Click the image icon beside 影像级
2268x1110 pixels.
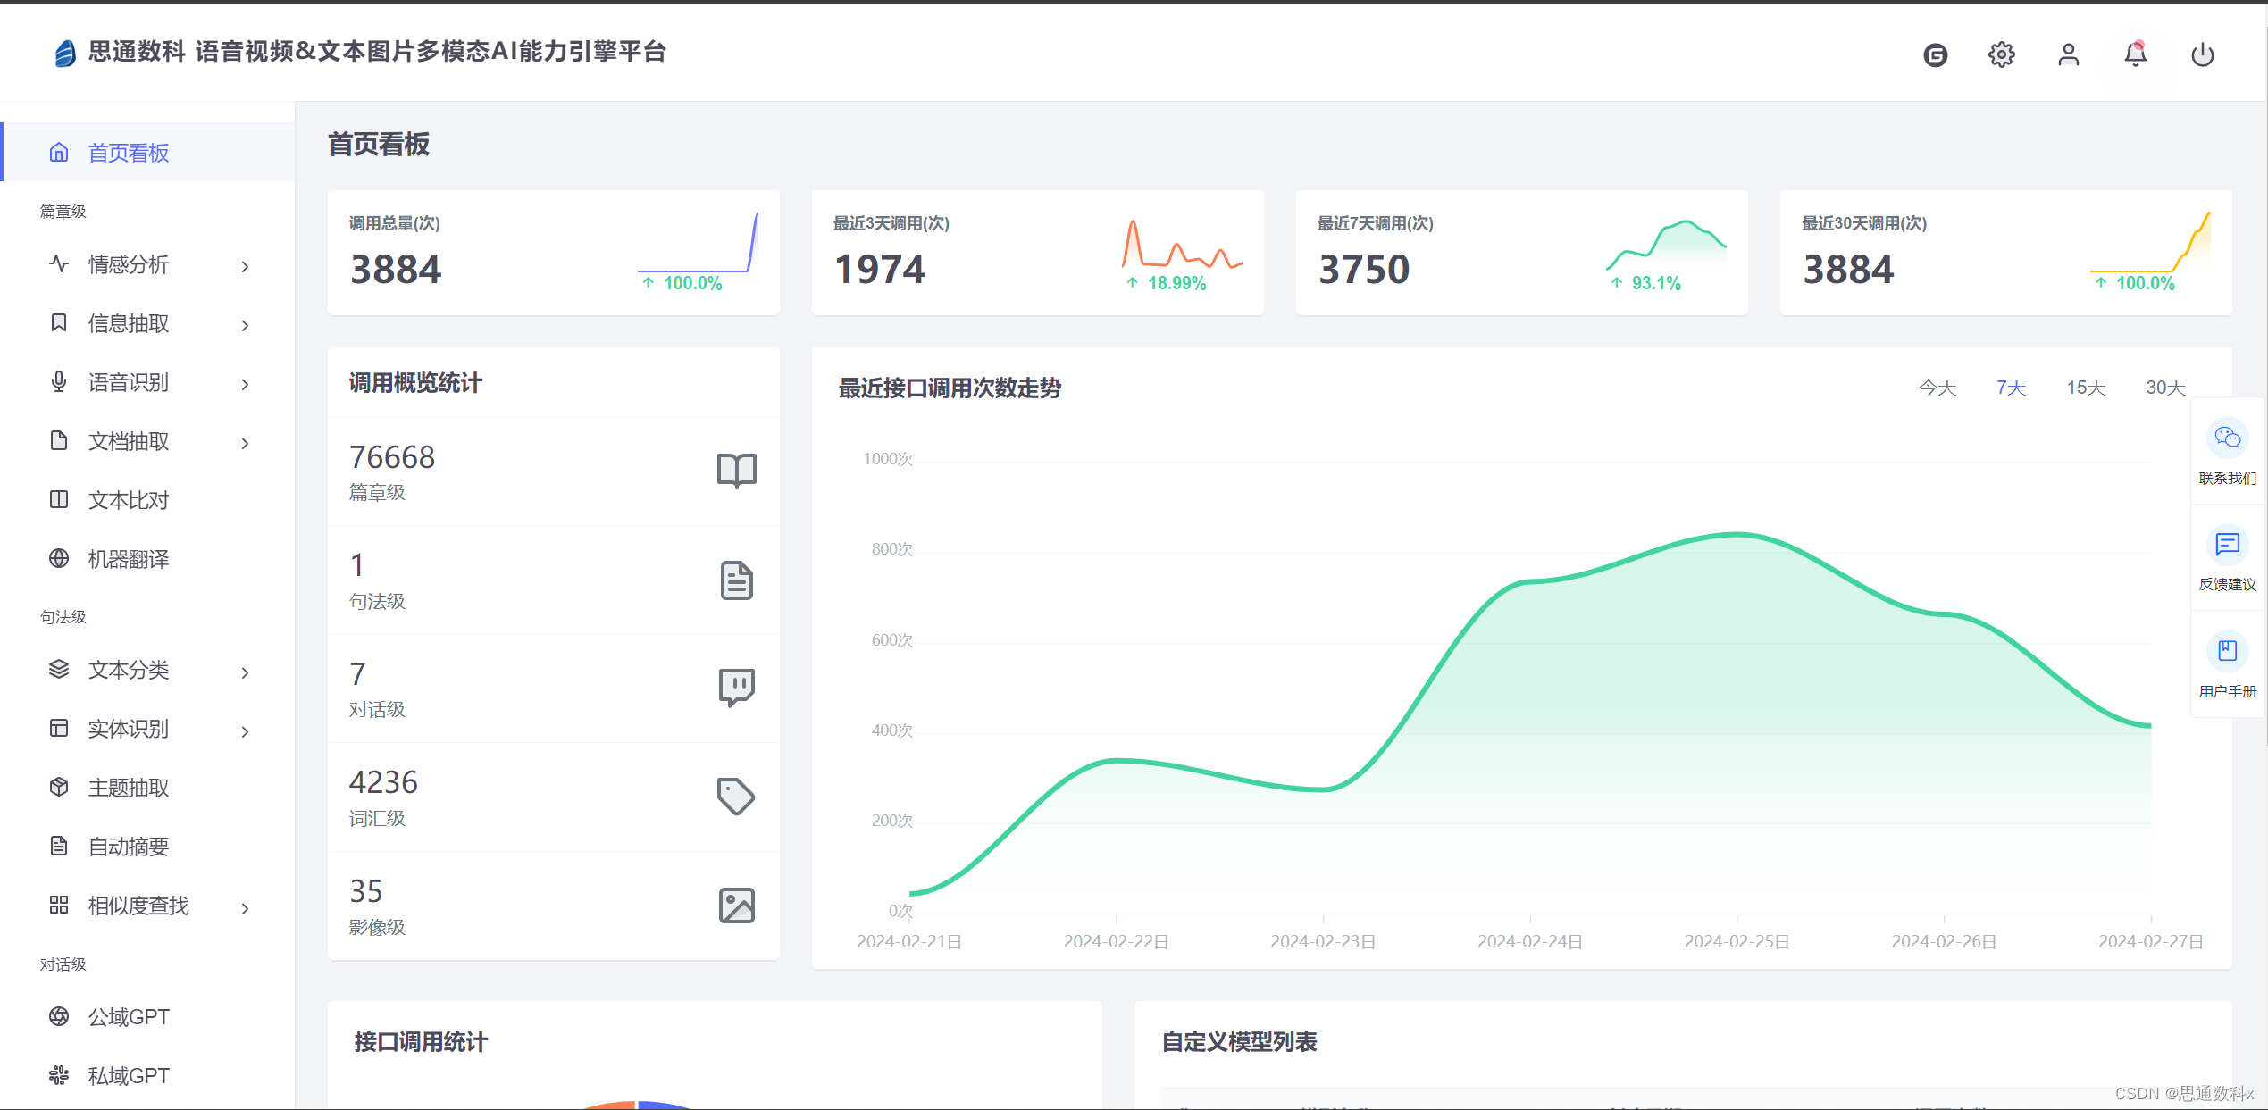click(x=736, y=906)
